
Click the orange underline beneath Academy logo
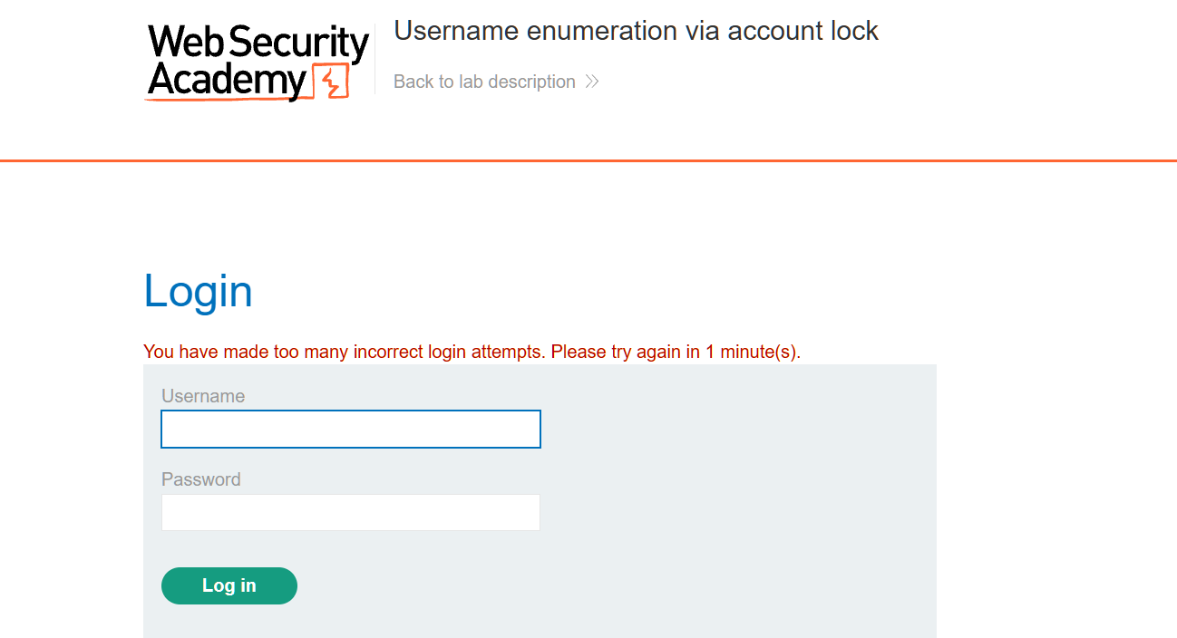tap(227, 100)
